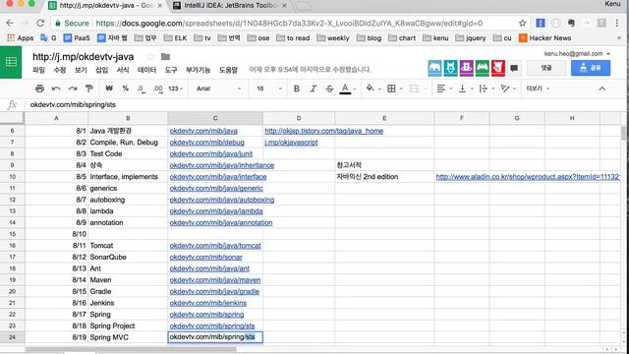Open the 데이터 (Data) menu
This screenshot has width=629, height=354.
(x=146, y=70)
